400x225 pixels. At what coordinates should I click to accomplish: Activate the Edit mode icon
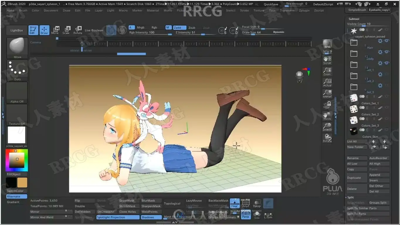tap(33, 30)
